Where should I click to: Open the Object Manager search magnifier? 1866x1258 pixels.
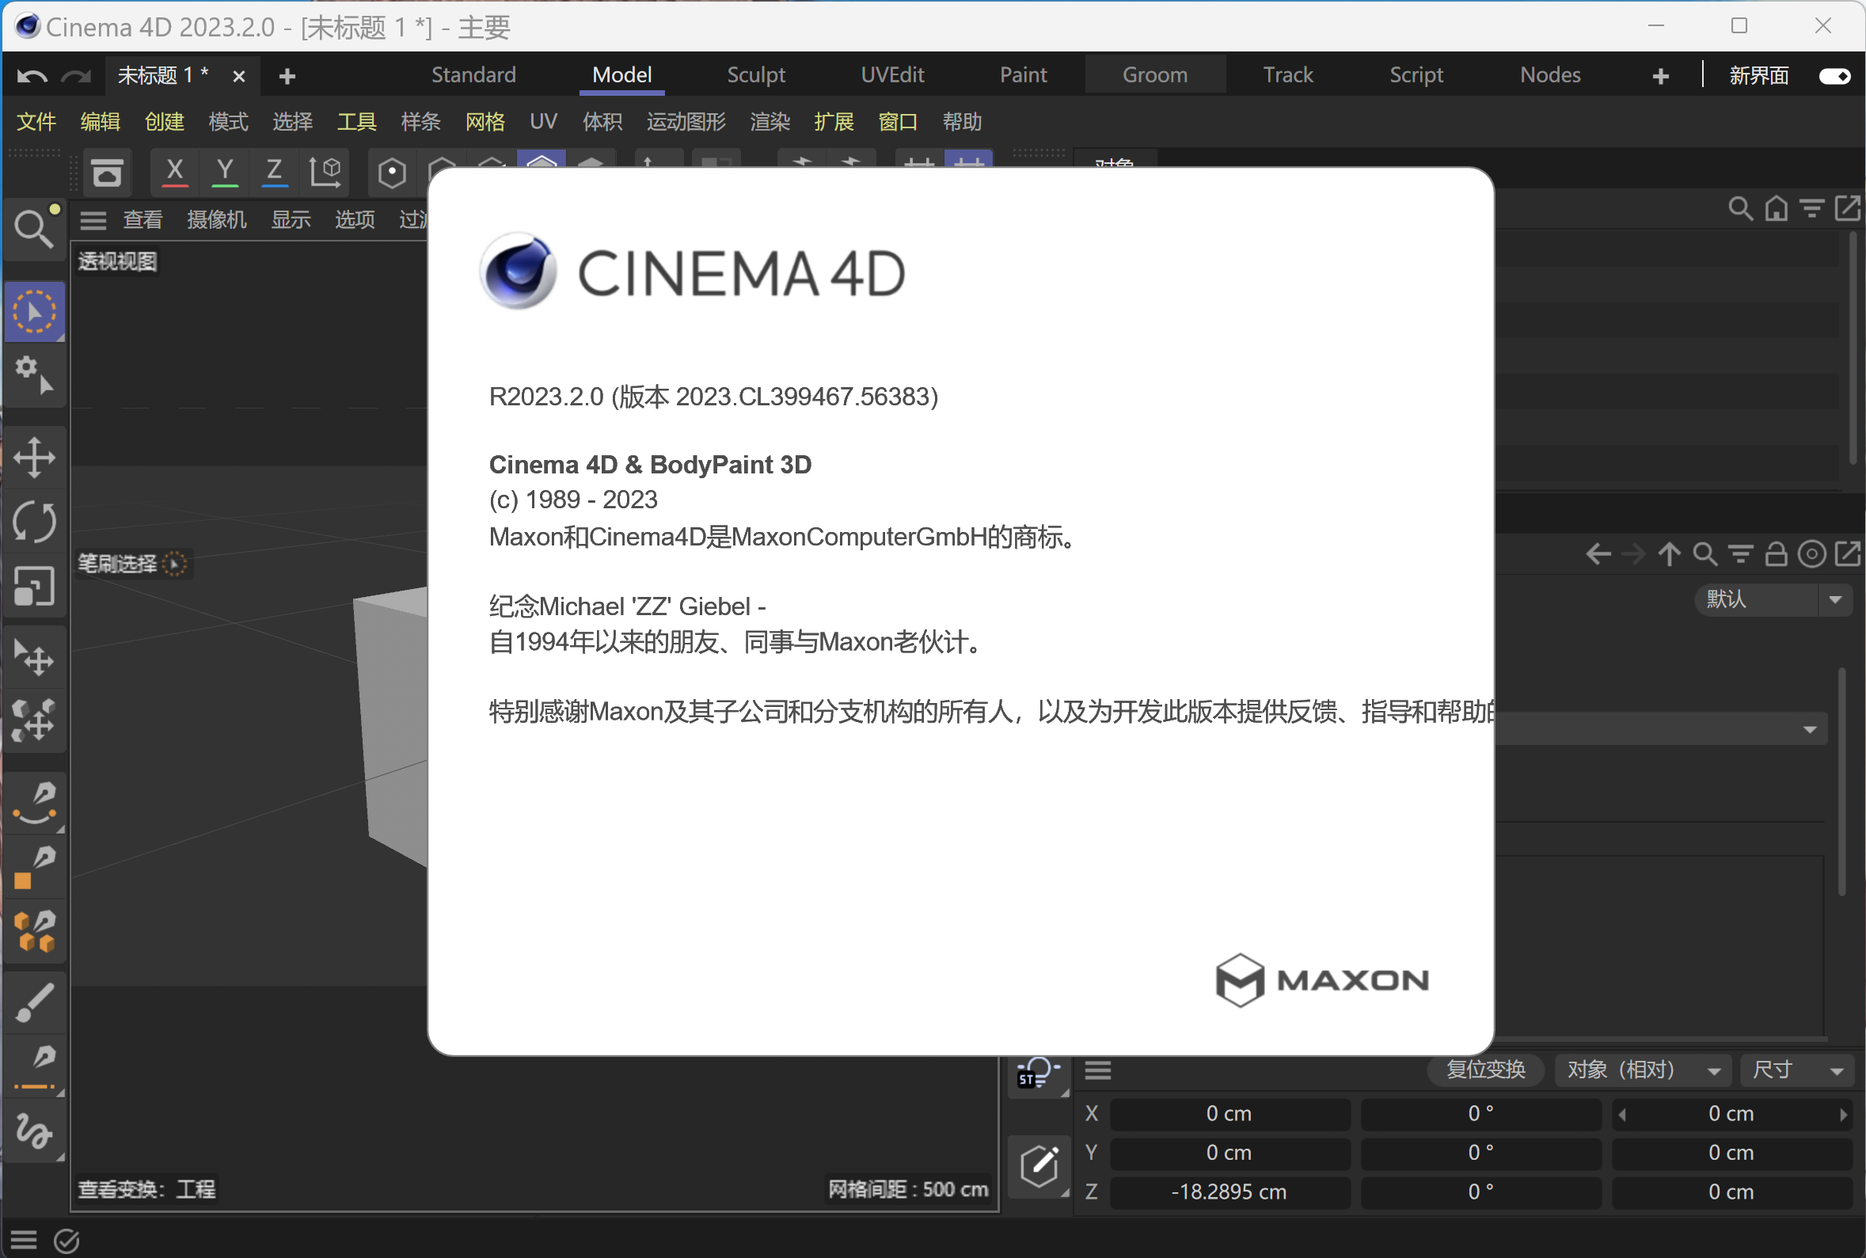[x=1739, y=208]
